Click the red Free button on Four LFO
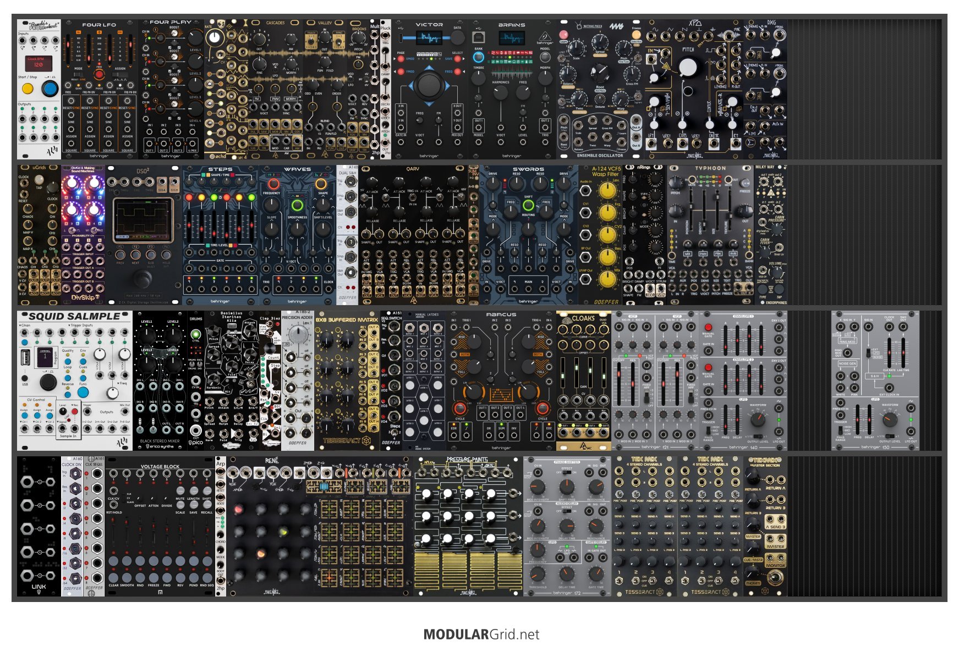The width and height of the screenshot is (964, 646). (x=99, y=74)
